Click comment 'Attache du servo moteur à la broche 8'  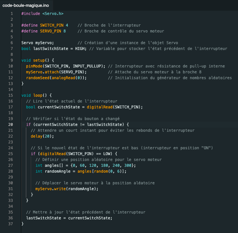[155, 72]
